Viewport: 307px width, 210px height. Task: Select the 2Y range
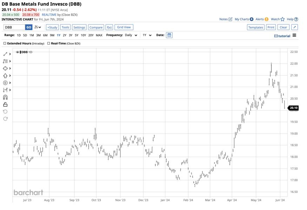click(65, 35)
